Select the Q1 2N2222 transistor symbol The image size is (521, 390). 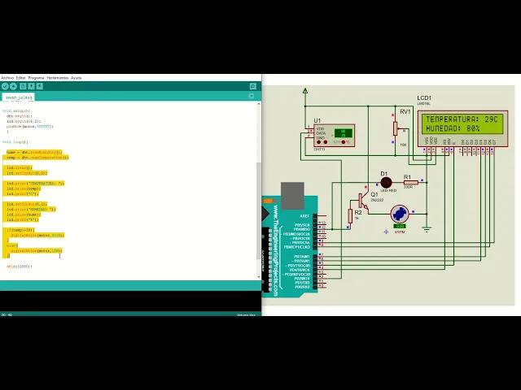[x=364, y=201]
